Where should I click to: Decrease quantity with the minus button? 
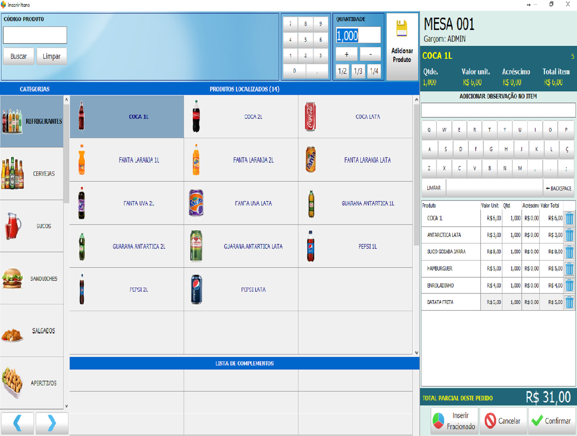370,54
